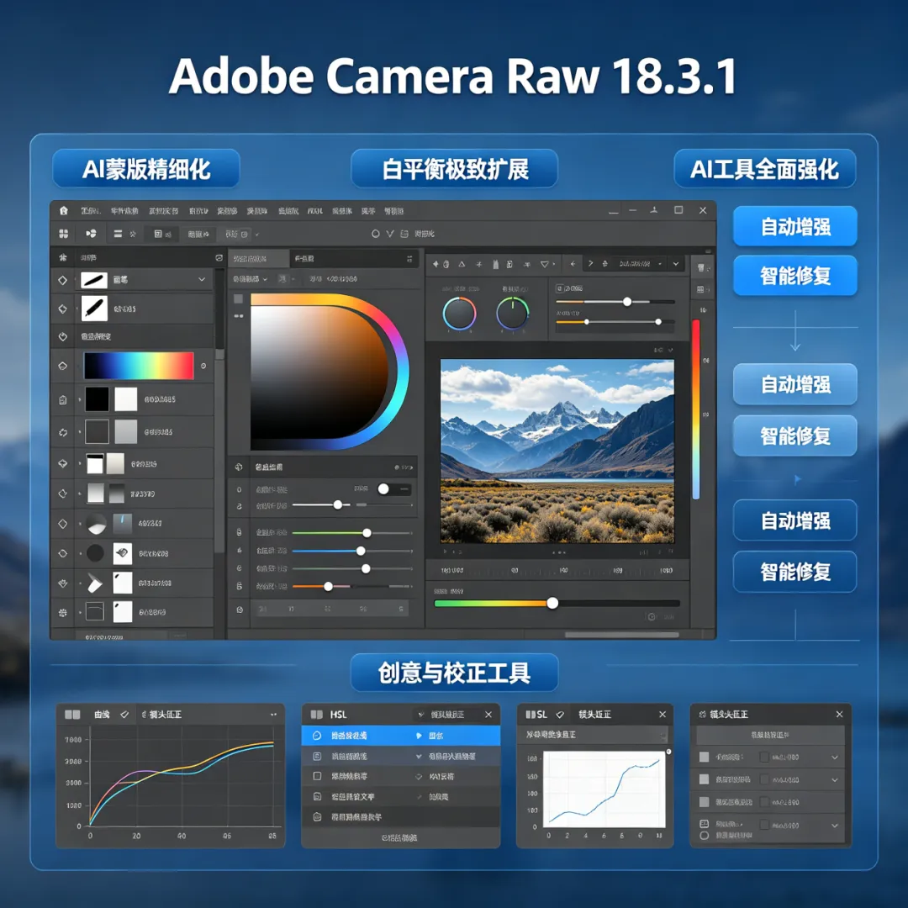Open the first color panel tab
The width and height of the screenshot is (908, 908).
click(x=259, y=258)
